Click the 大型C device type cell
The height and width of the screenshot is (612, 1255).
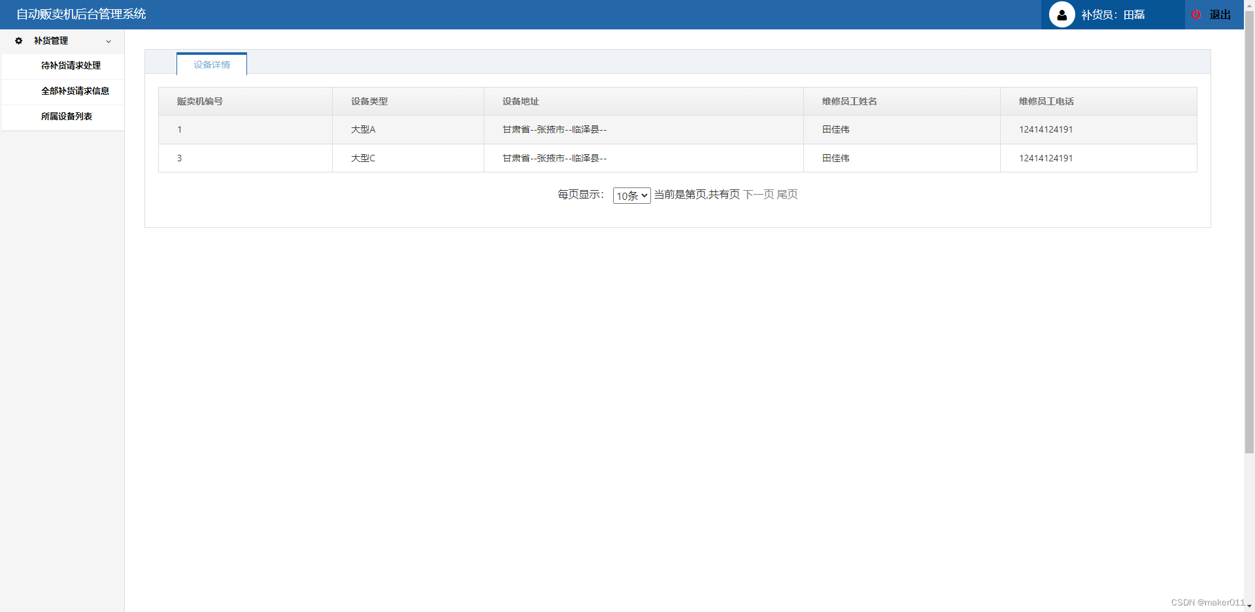408,158
